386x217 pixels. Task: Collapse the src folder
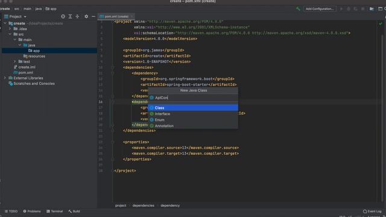(x=10, y=34)
